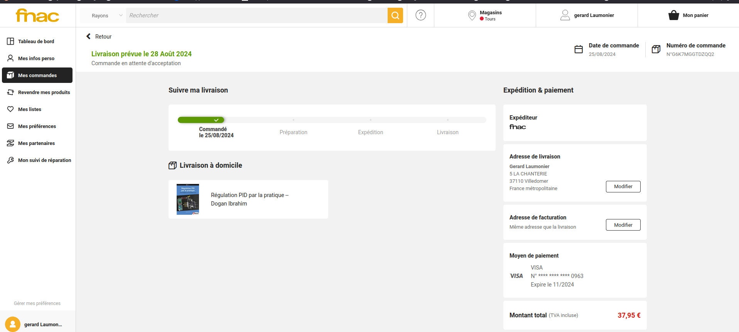Open the Mon panier basket icon
This screenshot has width=739, height=332.
point(673,15)
